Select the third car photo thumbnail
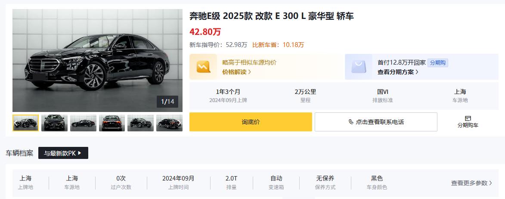Image resolution: width=505 pixels, height=199 pixels. tap(83, 123)
